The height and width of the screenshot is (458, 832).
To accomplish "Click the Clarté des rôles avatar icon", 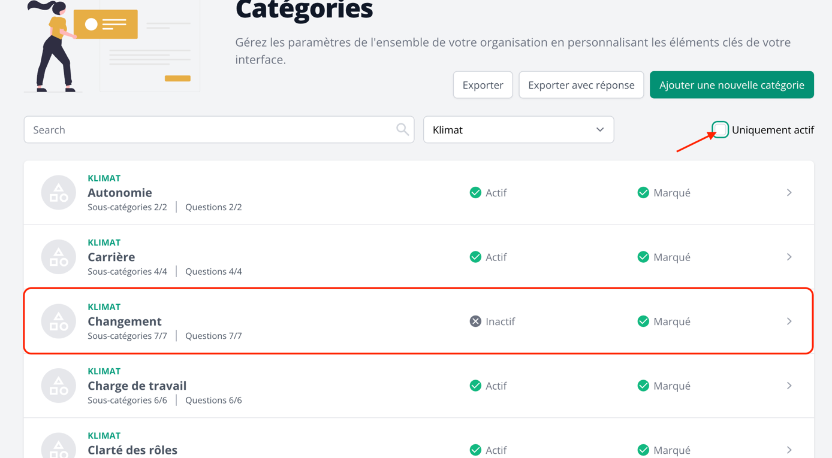I will 58,445.
